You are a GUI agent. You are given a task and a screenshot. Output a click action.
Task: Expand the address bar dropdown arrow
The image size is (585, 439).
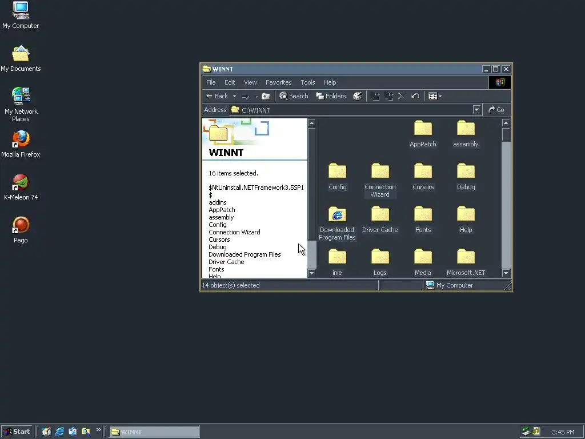[x=476, y=110]
